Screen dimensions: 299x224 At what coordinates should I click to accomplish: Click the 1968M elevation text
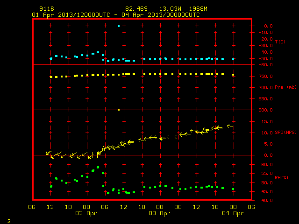pos(198,9)
